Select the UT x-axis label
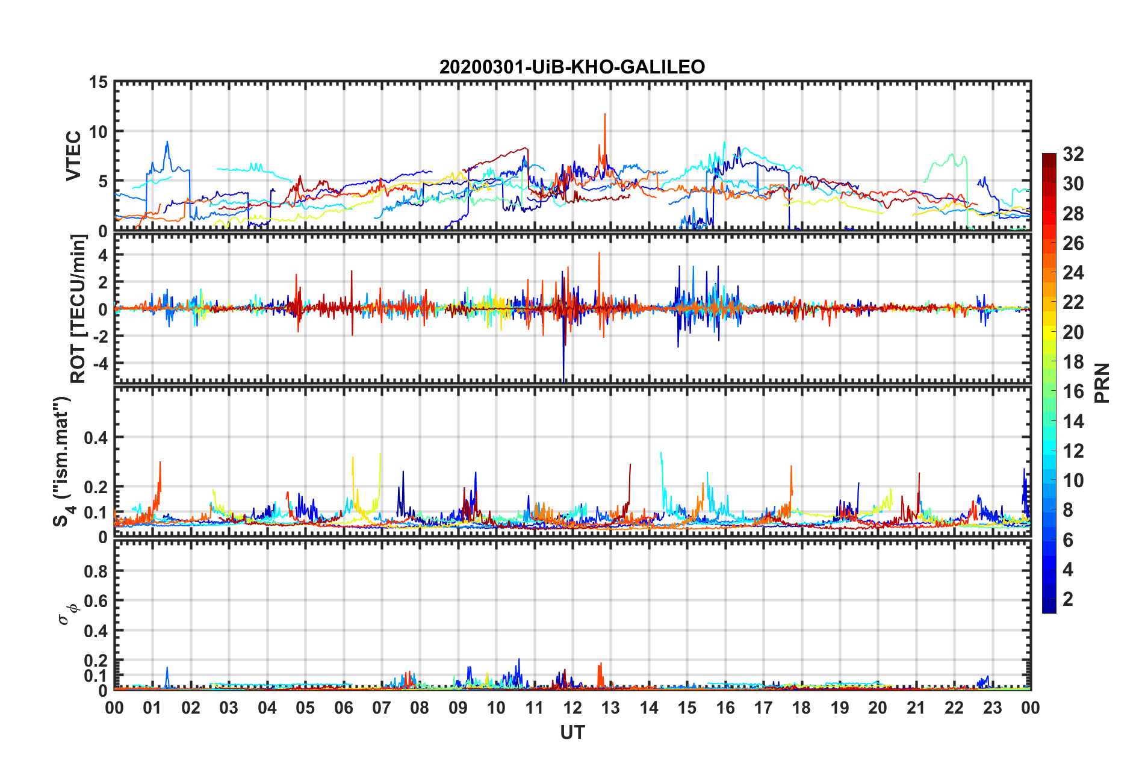 tap(572, 732)
